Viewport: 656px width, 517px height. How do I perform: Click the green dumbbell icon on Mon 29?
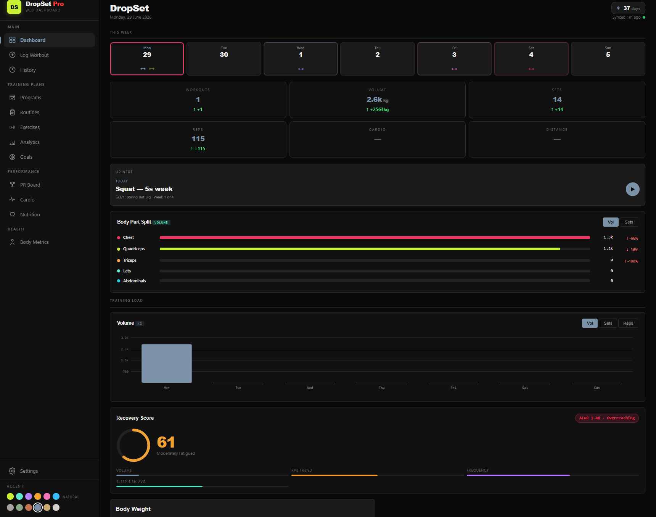pos(152,69)
